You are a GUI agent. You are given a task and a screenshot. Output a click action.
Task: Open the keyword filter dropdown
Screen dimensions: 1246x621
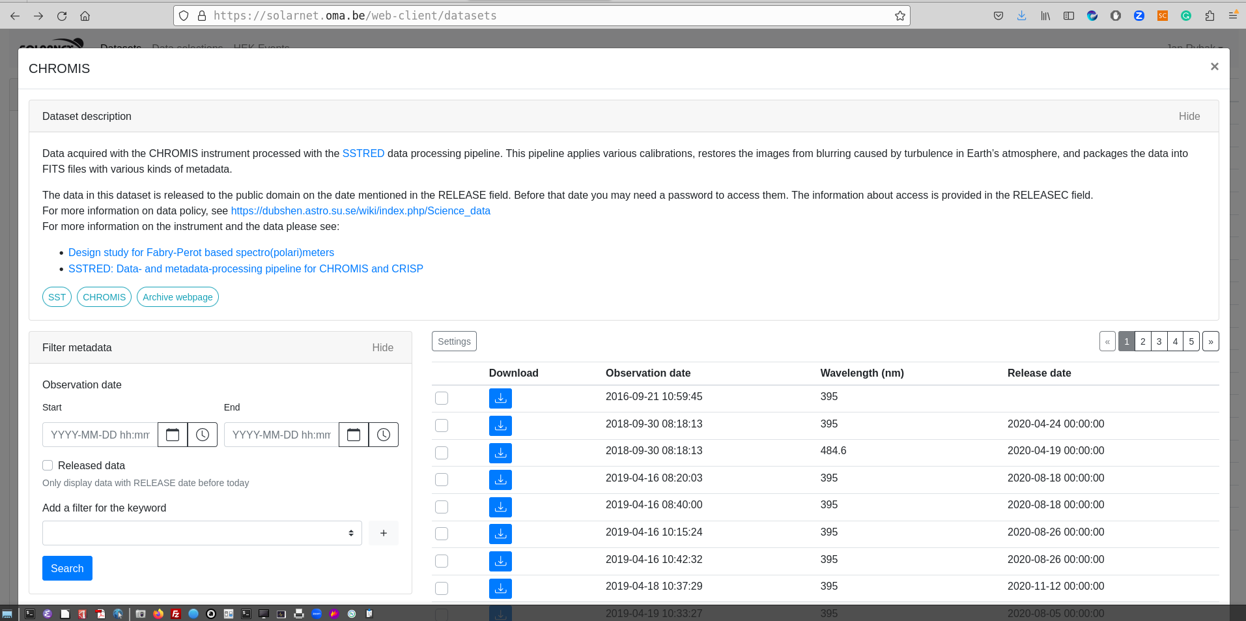point(202,533)
